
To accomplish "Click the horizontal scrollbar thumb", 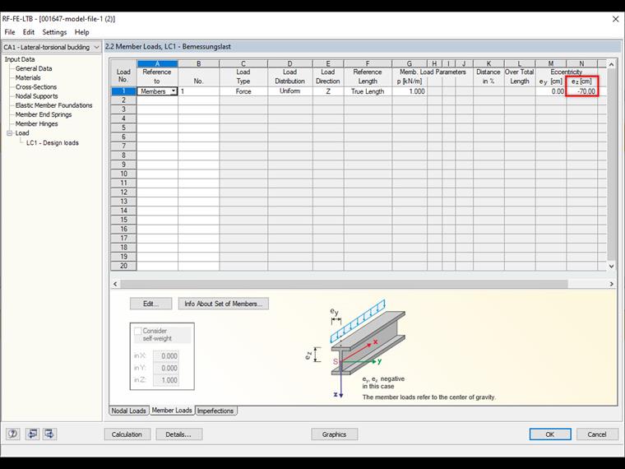I will point(344,284).
